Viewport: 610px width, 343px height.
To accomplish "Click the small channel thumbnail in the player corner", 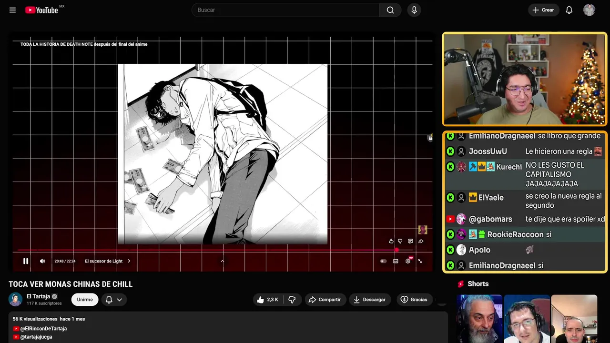I will pyautogui.click(x=423, y=230).
